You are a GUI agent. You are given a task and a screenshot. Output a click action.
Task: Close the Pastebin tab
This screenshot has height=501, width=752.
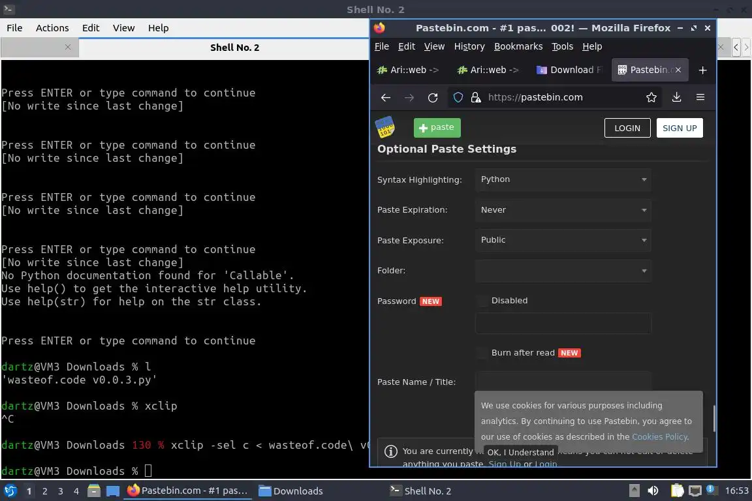tap(678, 70)
